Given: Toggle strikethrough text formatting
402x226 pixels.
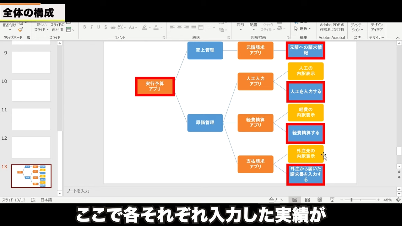Looking at the screenshot, I should pyautogui.click(x=113, y=27).
